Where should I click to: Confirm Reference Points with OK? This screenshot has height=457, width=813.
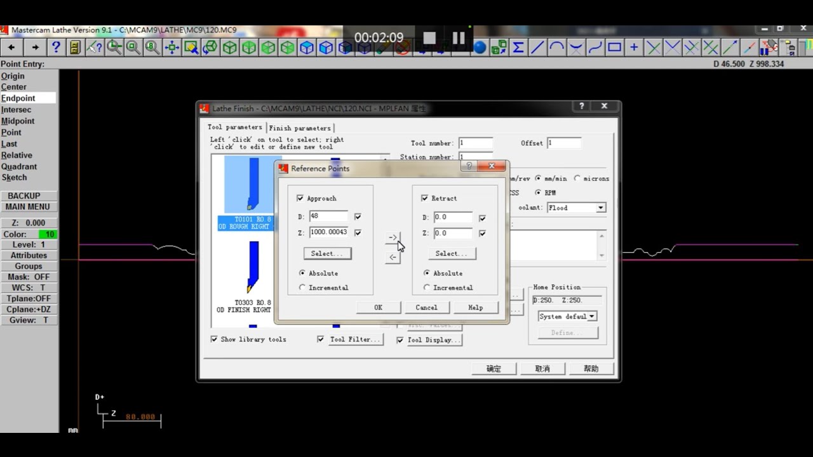[x=378, y=307]
